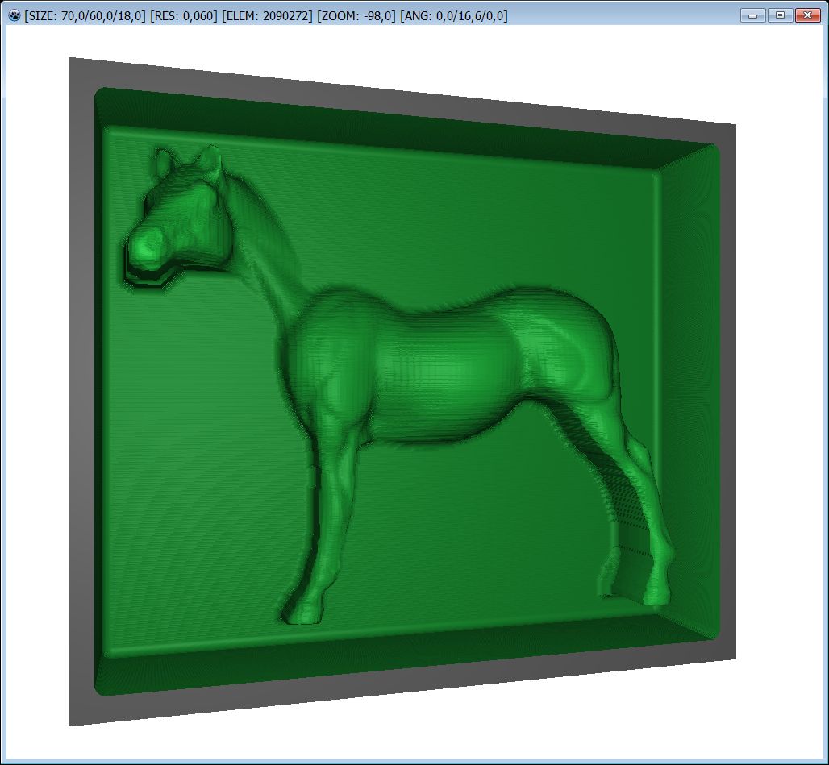Click the ANG: 0,0/16,6/0,0 title text
This screenshot has width=829, height=765.
coord(454,16)
